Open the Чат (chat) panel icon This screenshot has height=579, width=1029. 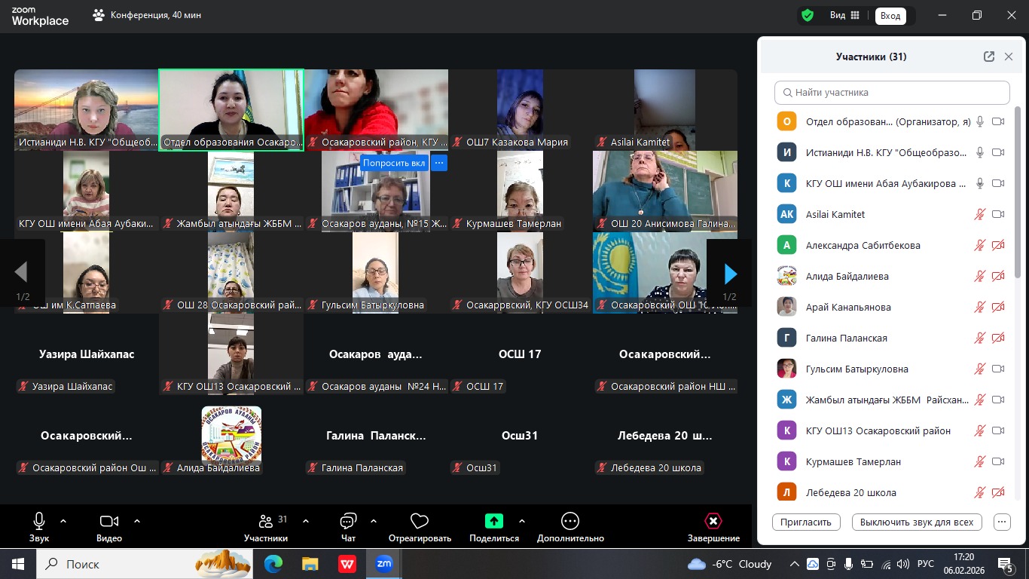348,521
